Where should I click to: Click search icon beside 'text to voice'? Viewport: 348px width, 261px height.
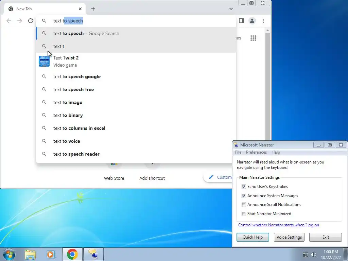[44, 141]
